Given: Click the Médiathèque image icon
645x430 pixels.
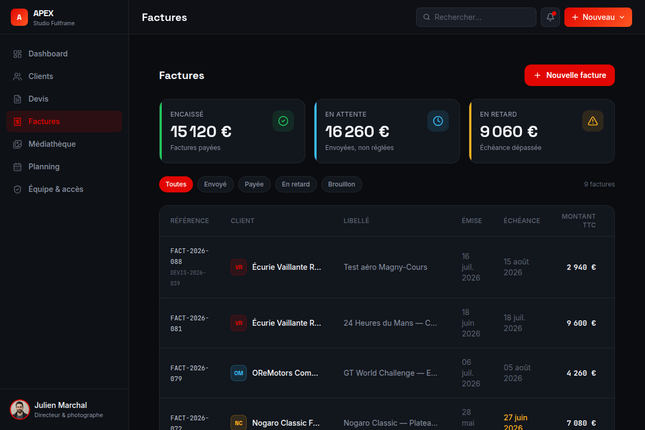Looking at the screenshot, I should (17, 144).
